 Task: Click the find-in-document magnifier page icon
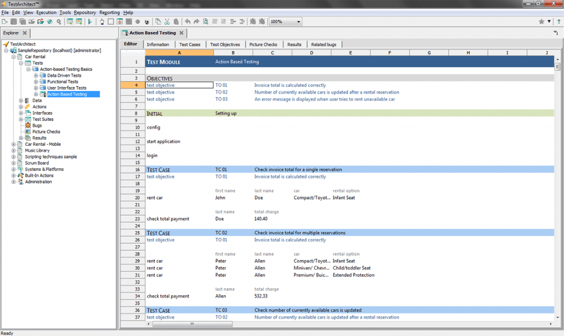205,21
